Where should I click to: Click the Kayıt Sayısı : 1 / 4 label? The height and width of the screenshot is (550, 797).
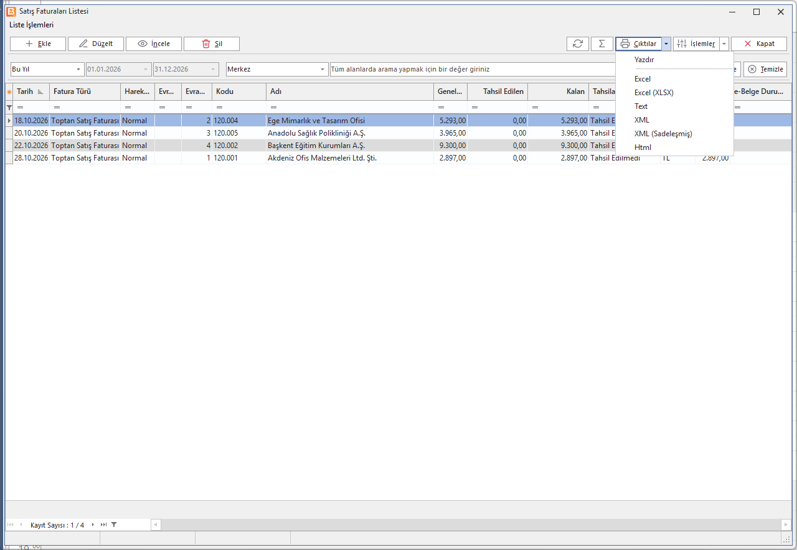pos(57,525)
